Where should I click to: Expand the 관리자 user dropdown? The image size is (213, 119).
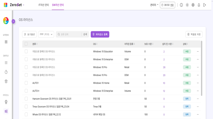[x=154, y=5]
